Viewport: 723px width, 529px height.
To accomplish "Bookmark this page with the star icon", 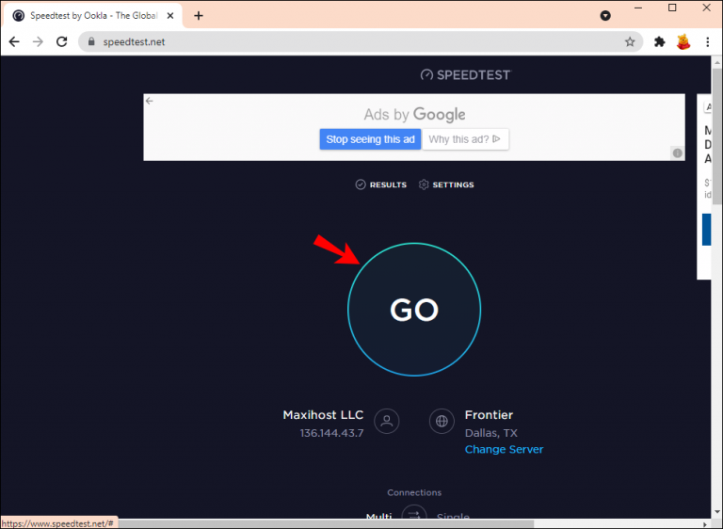I will coord(630,42).
